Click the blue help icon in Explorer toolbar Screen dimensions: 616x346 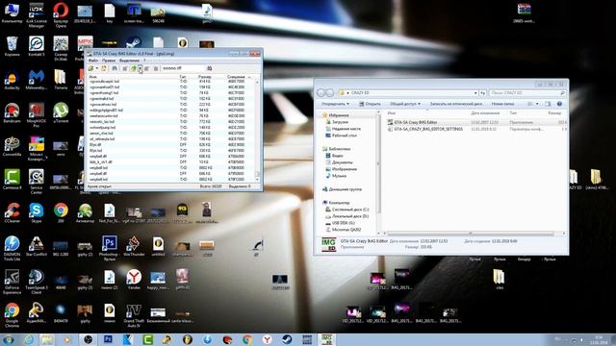559,104
